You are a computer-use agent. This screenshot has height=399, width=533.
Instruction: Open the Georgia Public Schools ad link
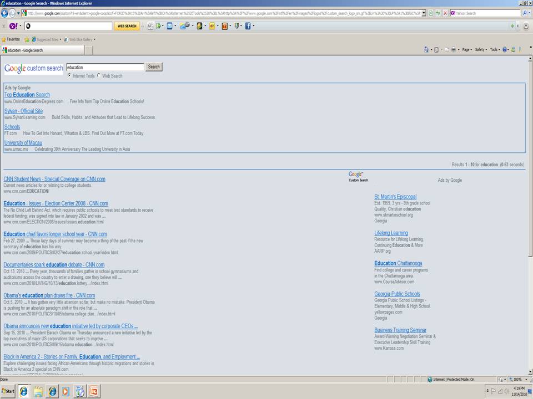click(x=397, y=294)
